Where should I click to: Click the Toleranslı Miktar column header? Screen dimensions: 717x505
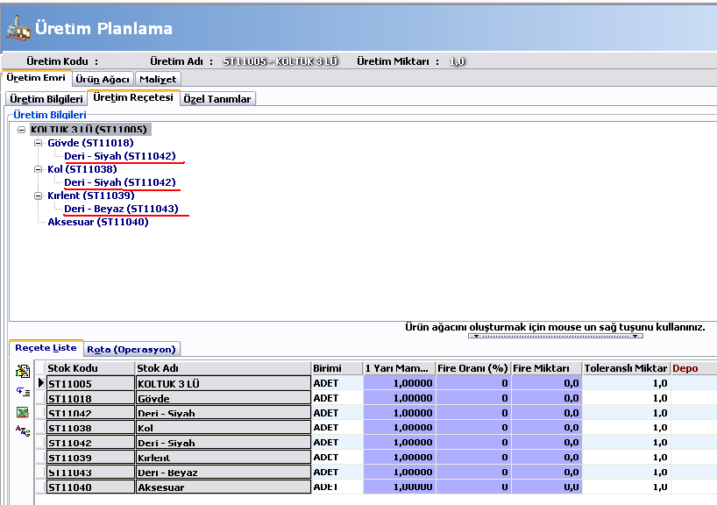pos(627,368)
